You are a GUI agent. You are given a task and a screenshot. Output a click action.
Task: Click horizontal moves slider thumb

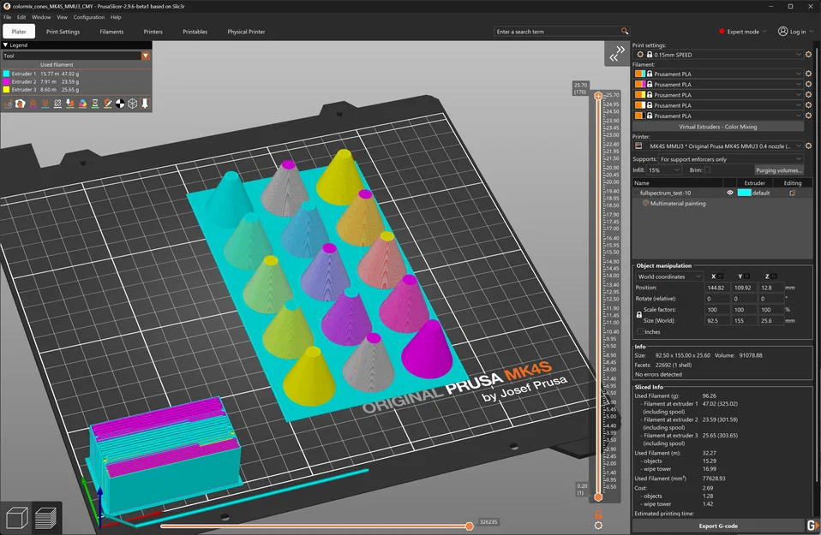[x=469, y=526]
